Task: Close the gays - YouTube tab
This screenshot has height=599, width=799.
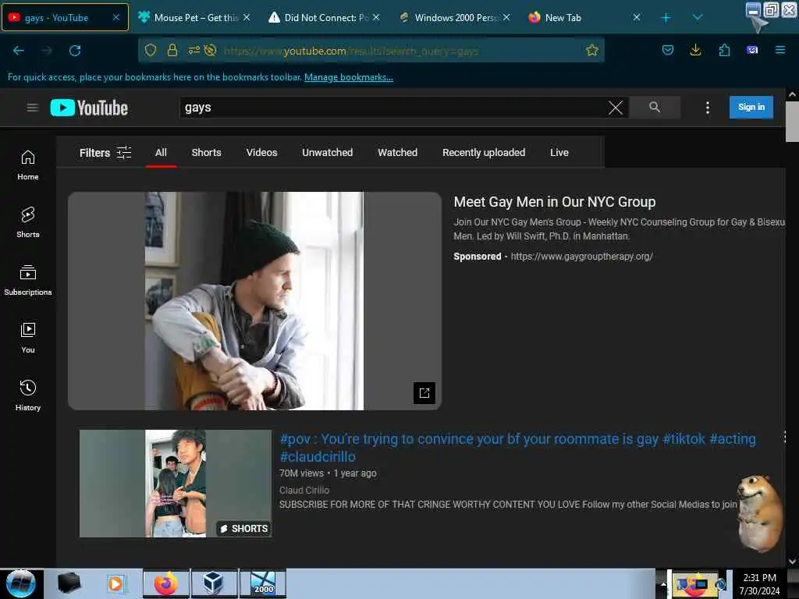Action: 116,17
